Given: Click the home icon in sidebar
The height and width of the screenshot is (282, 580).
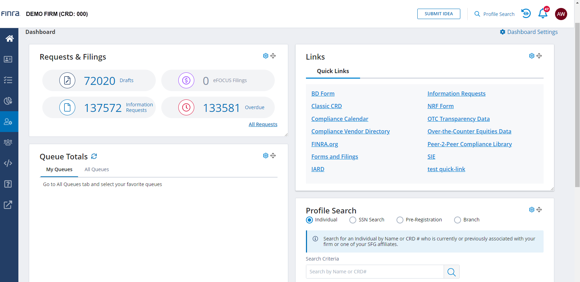Looking at the screenshot, I should [x=9, y=38].
